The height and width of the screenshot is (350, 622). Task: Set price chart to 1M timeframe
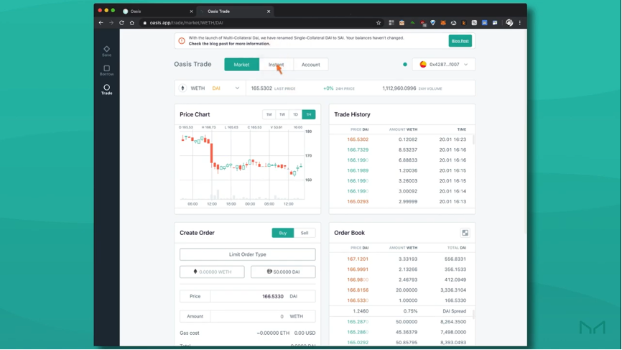coord(269,114)
